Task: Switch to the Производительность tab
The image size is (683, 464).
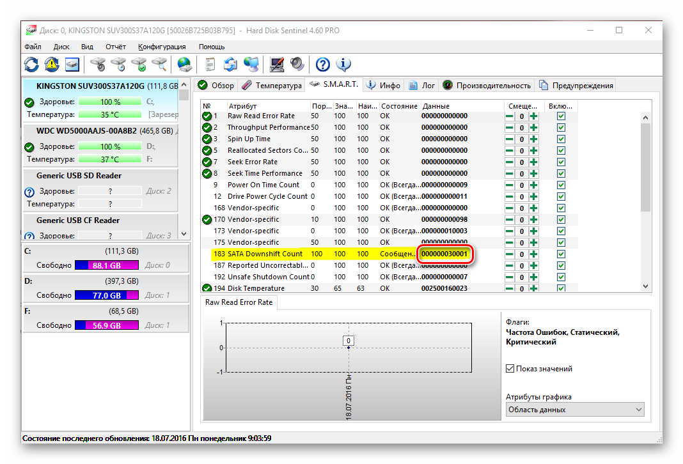Action: click(487, 85)
